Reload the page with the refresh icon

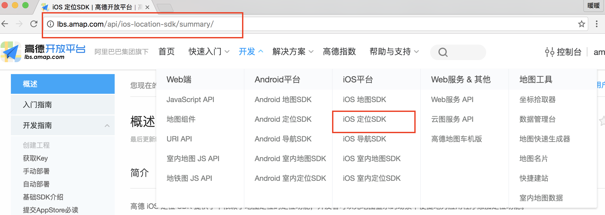(34, 24)
